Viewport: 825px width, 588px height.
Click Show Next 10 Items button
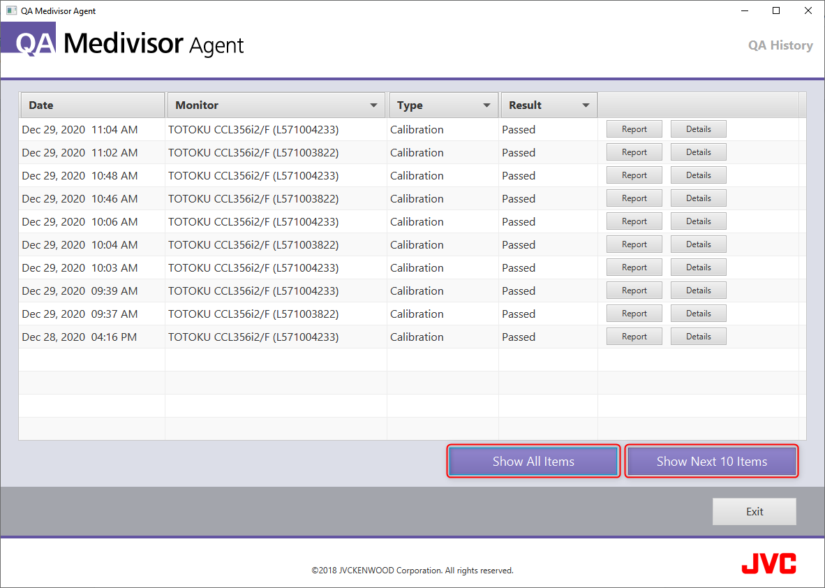click(711, 461)
